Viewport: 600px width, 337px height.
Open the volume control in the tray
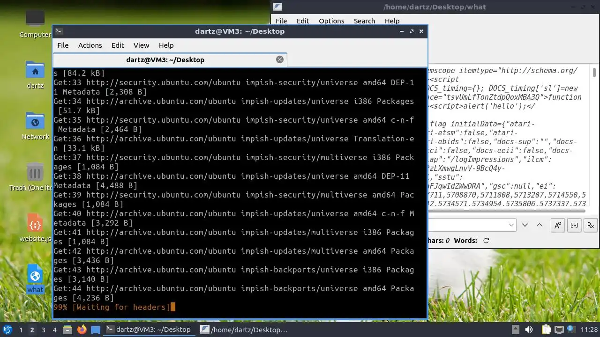pyautogui.click(x=529, y=330)
